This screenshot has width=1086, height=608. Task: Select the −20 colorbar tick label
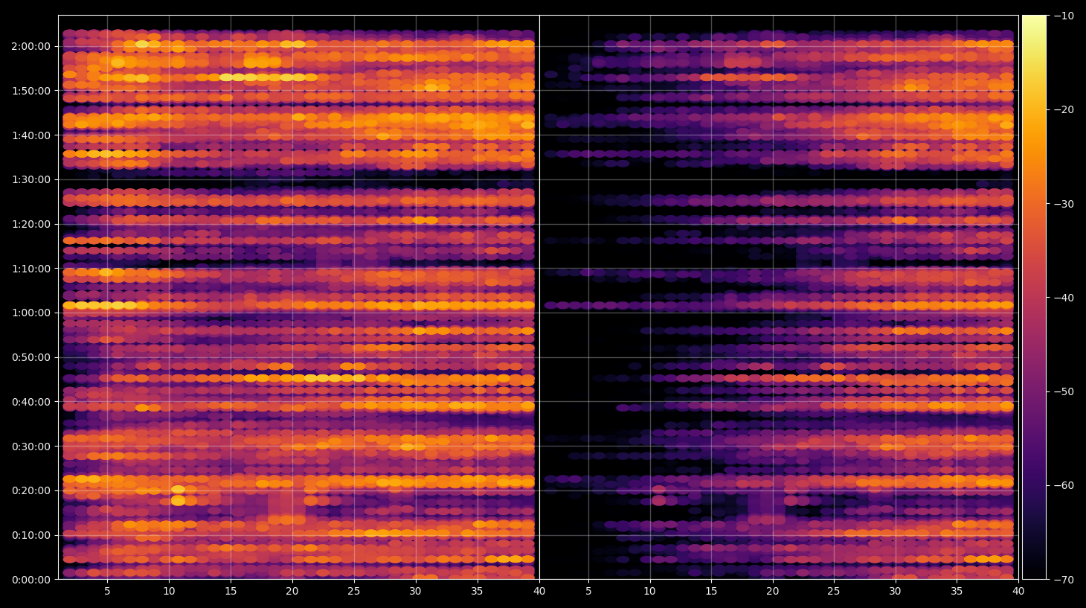pyautogui.click(x=1064, y=109)
